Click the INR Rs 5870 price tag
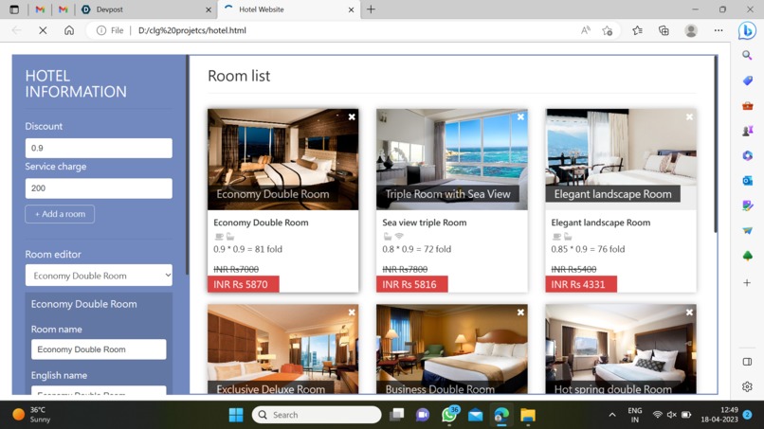The width and height of the screenshot is (764, 429). 244,284
